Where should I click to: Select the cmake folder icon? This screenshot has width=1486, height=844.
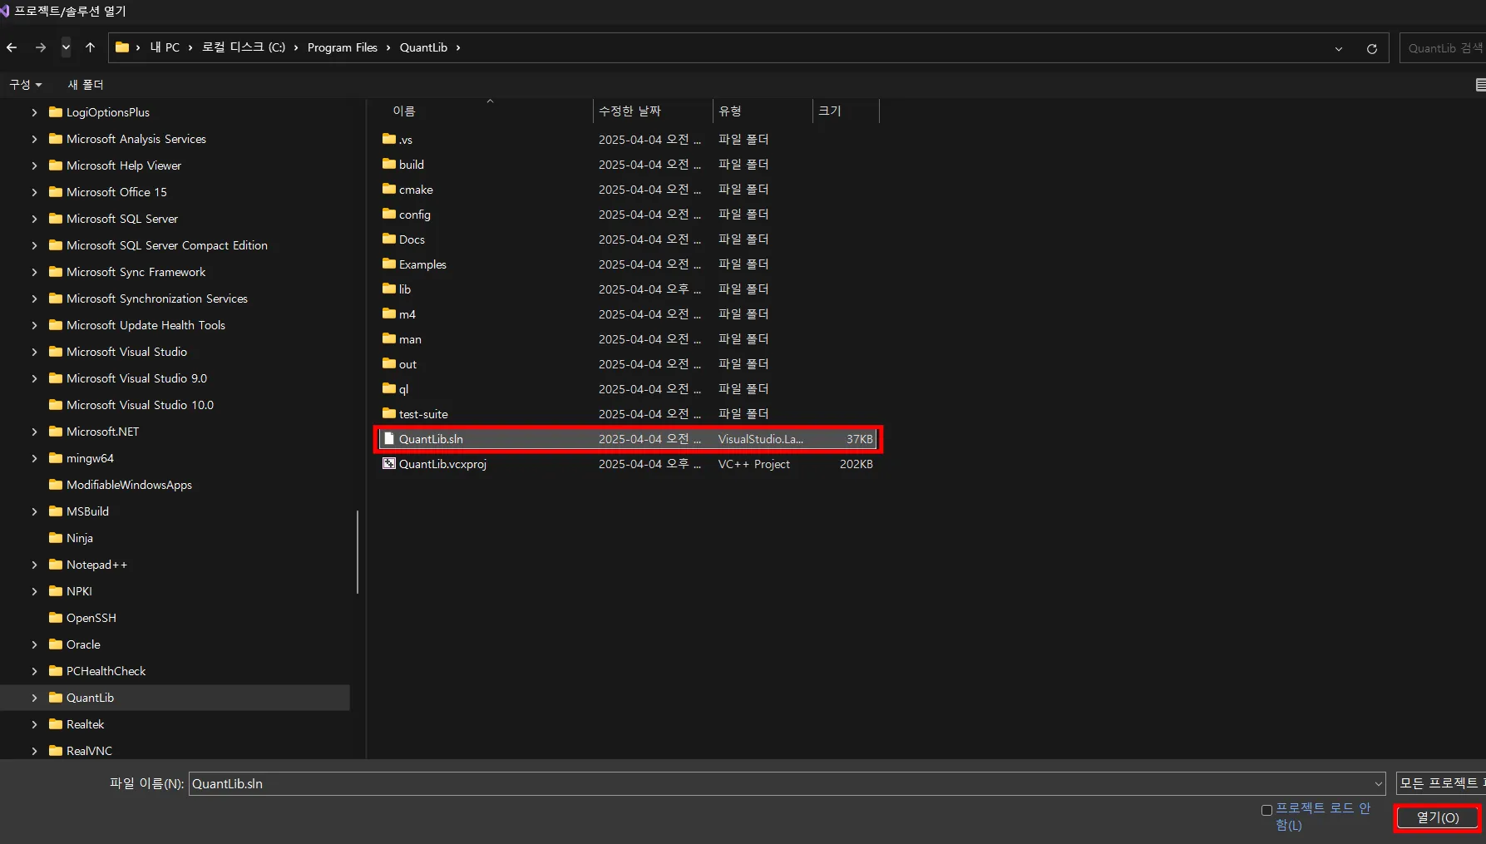click(389, 189)
